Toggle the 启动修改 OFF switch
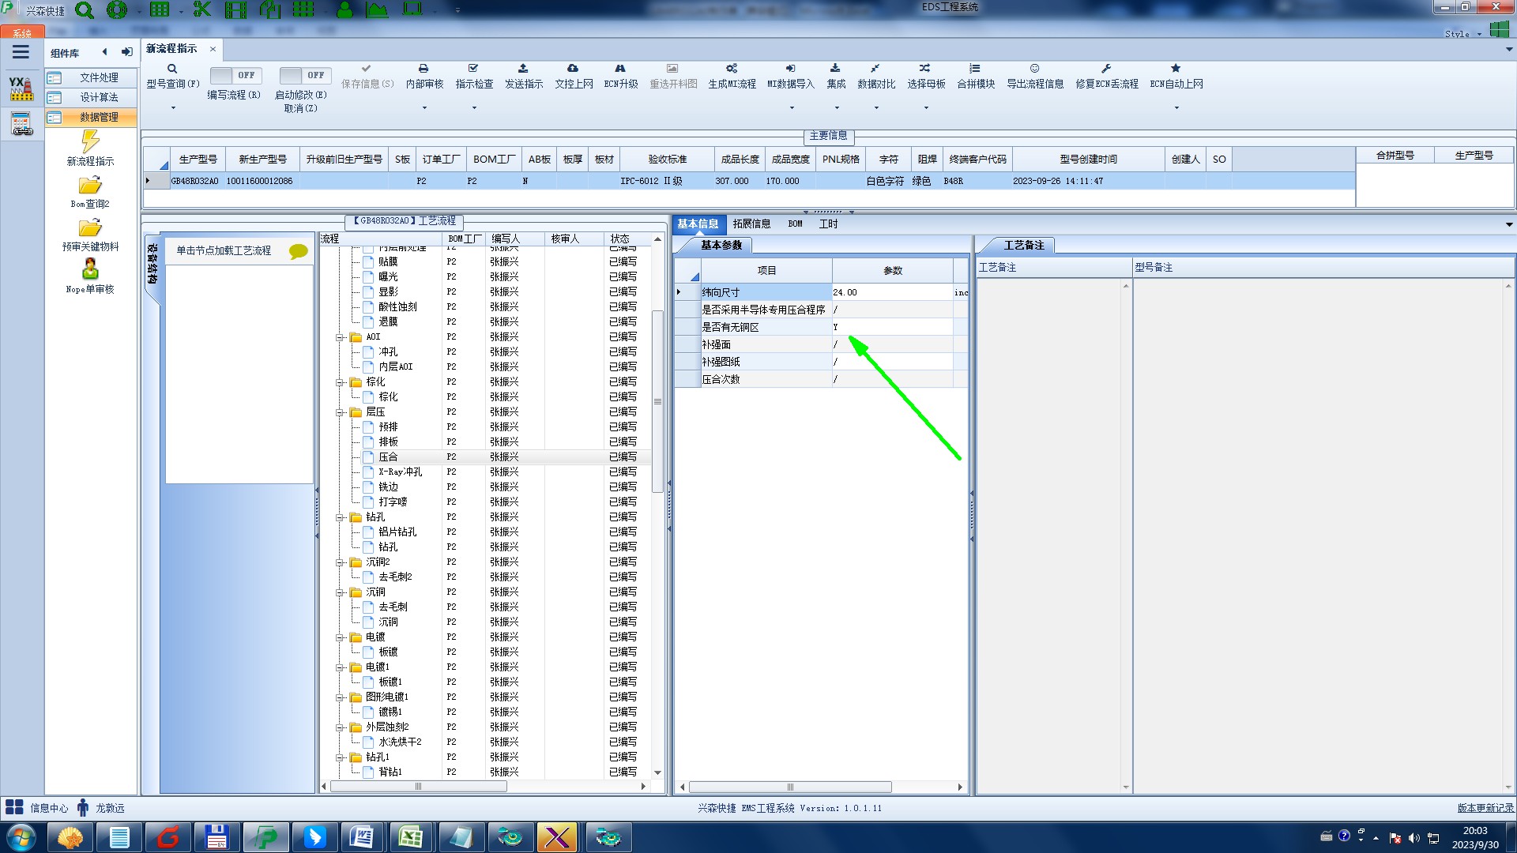Viewport: 1517px width, 853px height. (304, 76)
